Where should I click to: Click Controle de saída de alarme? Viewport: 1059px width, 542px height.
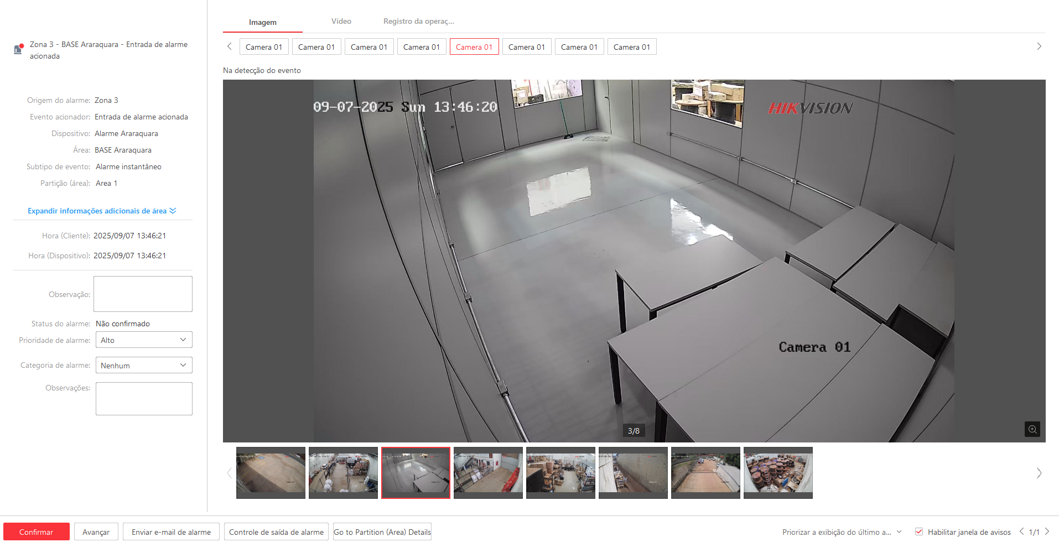pyautogui.click(x=276, y=532)
